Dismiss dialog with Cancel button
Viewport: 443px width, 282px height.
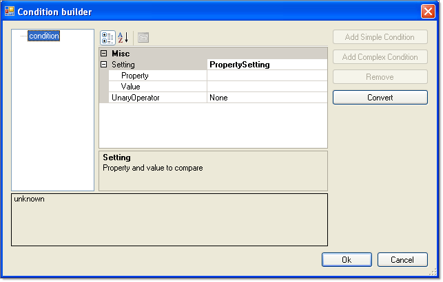pos(402,260)
